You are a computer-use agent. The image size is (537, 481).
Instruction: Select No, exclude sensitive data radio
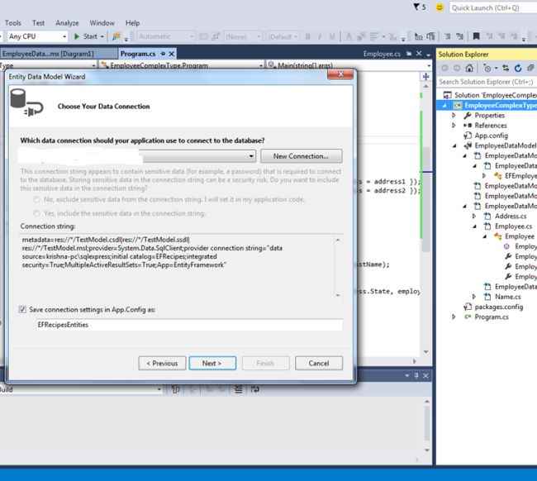point(36,200)
